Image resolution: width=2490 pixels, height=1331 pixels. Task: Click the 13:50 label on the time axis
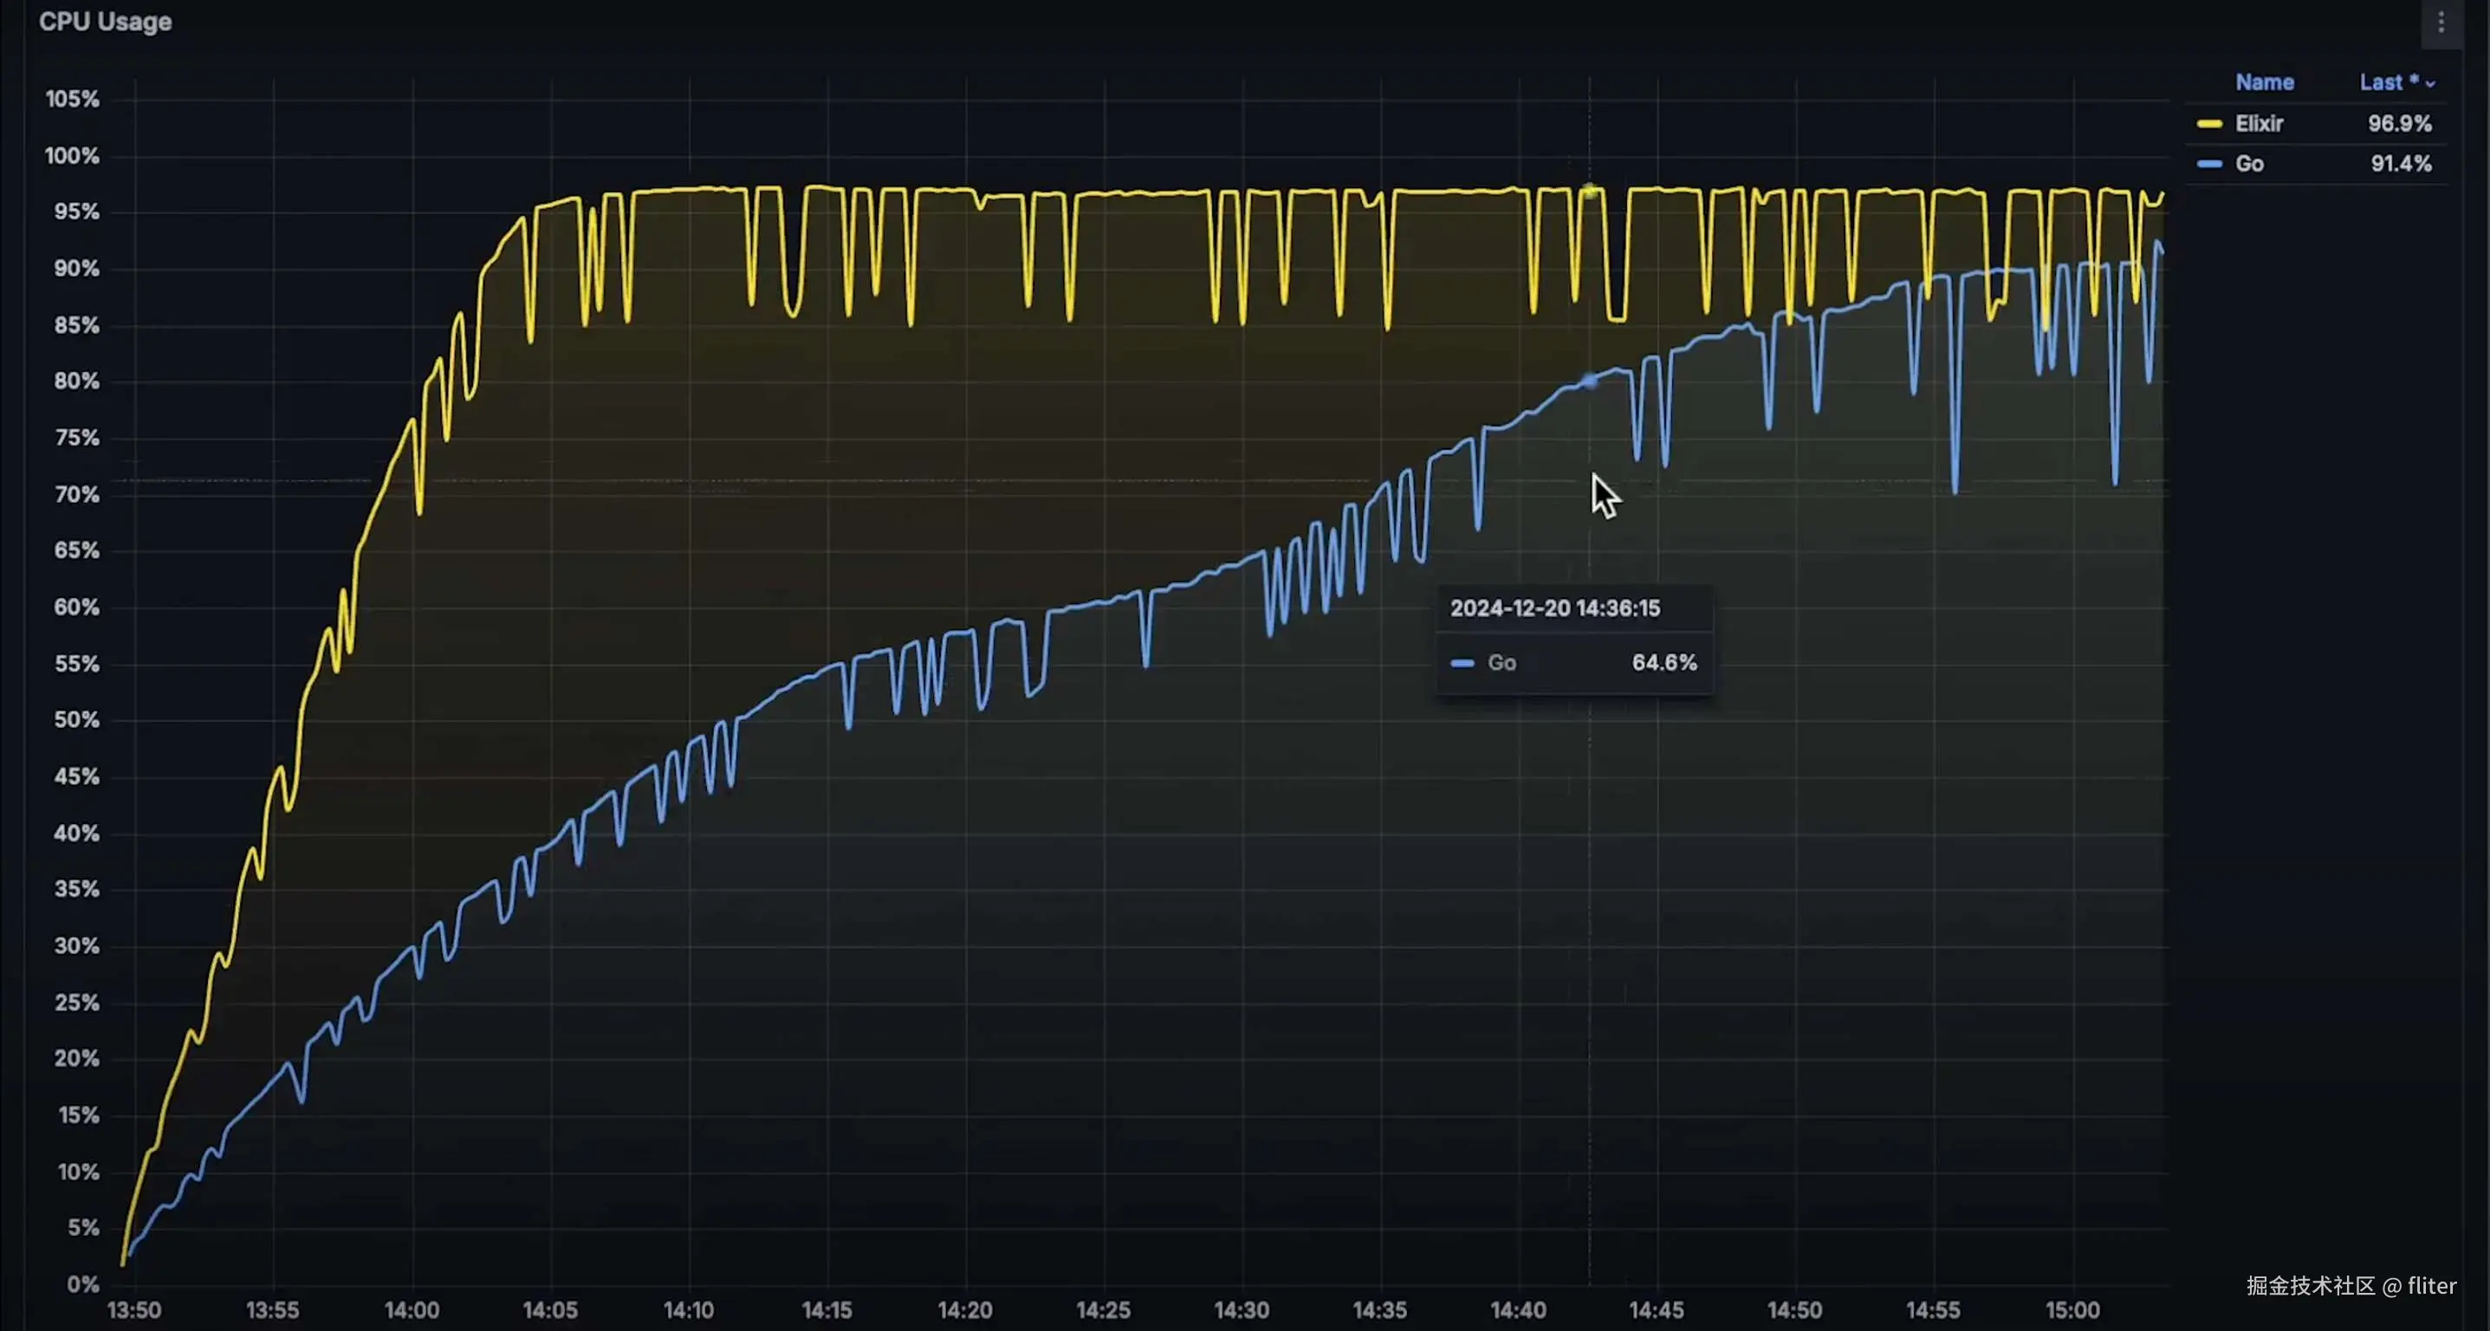[x=134, y=1309]
